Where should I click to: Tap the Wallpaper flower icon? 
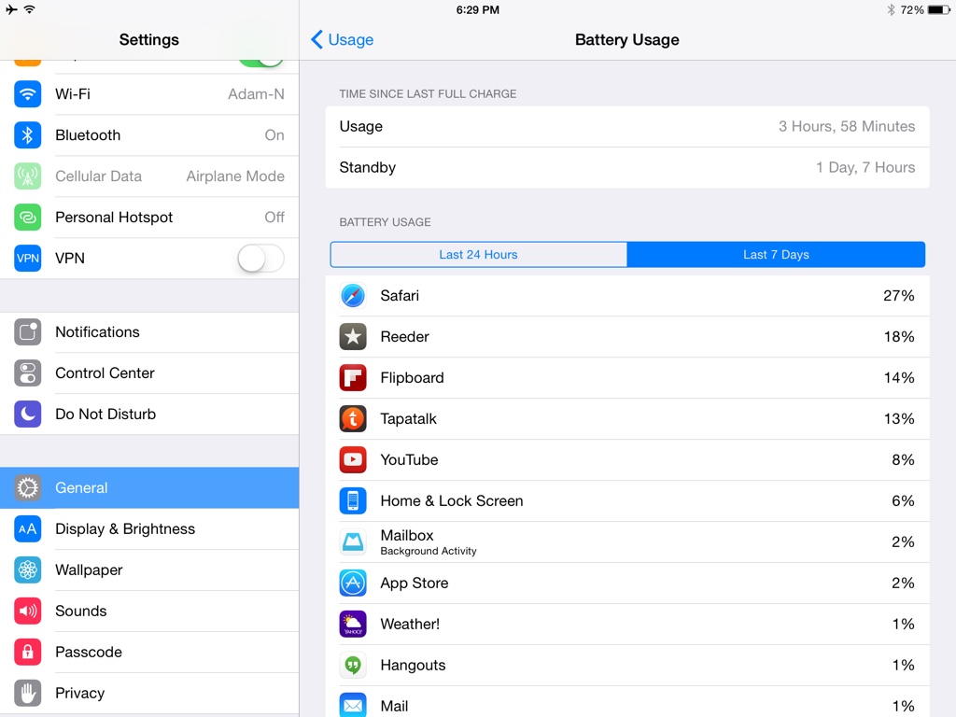pyautogui.click(x=27, y=570)
